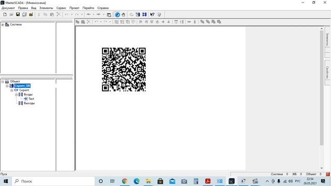
Task: Select the Скрипт_QR tree item
Action: point(22,86)
